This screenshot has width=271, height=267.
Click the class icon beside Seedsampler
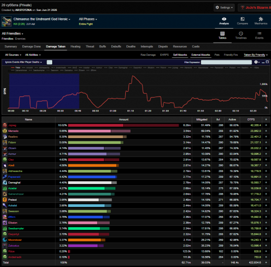[5, 228]
